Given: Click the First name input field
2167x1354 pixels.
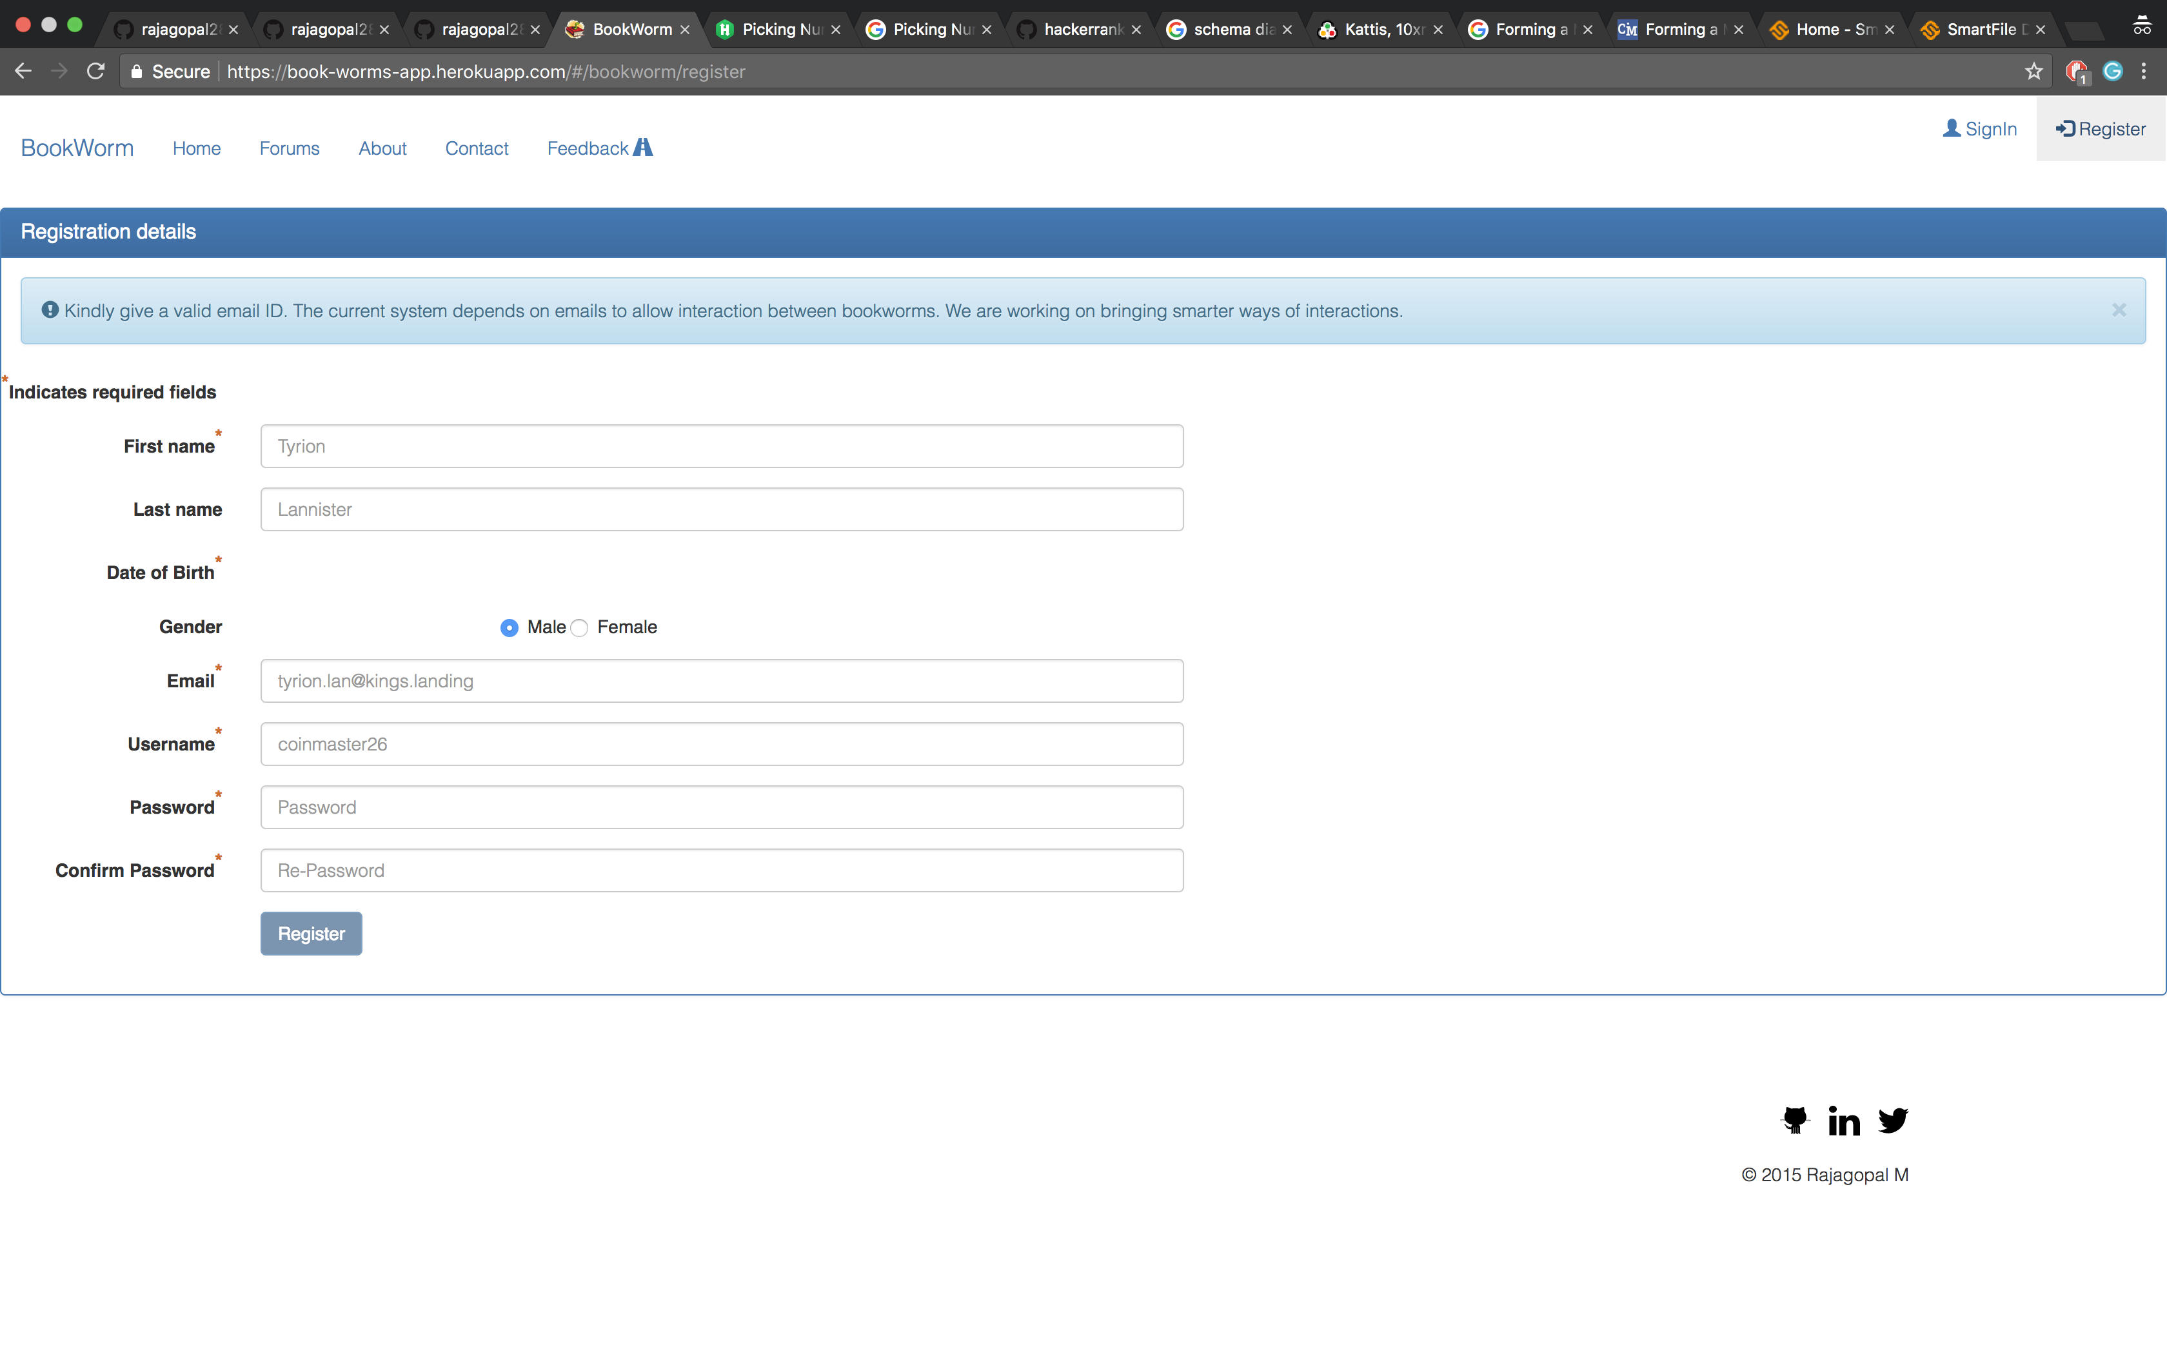Looking at the screenshot, I should tap(721, 446).
